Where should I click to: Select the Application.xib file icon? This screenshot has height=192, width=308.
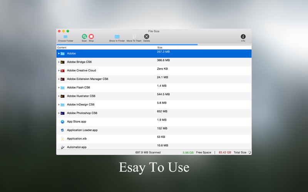pos(62,139)
